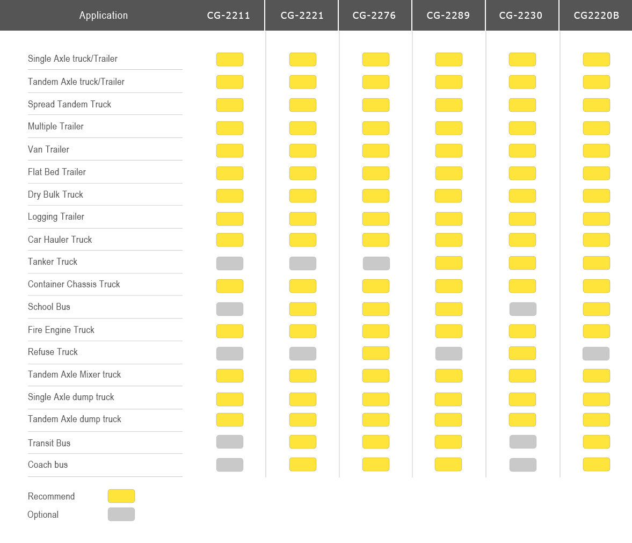Click the Tandem Axle dump truck label
Image resolution: width=632 pixels, height=543 pixels.
point(75,419)
